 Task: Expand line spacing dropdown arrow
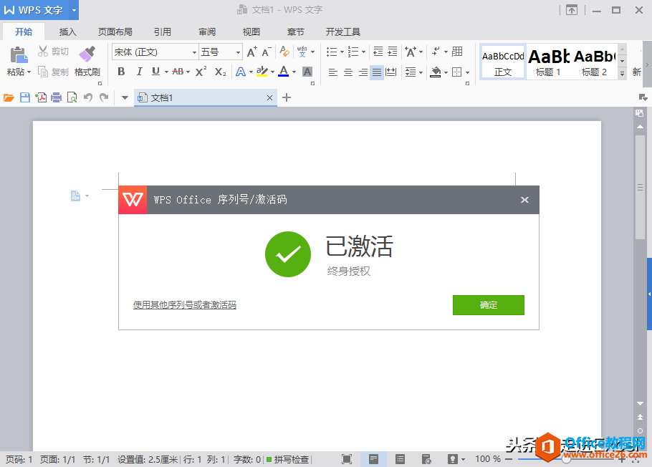click(421, 72)
